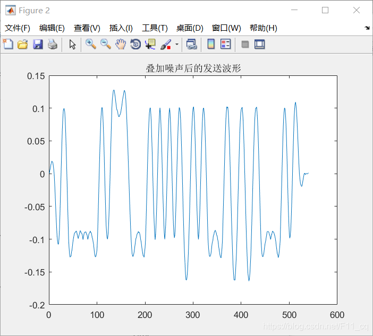The width and height of the screenshot is (373, 336).
Task: Insert a legend via toolbar icon
Action: click(225, 44)
